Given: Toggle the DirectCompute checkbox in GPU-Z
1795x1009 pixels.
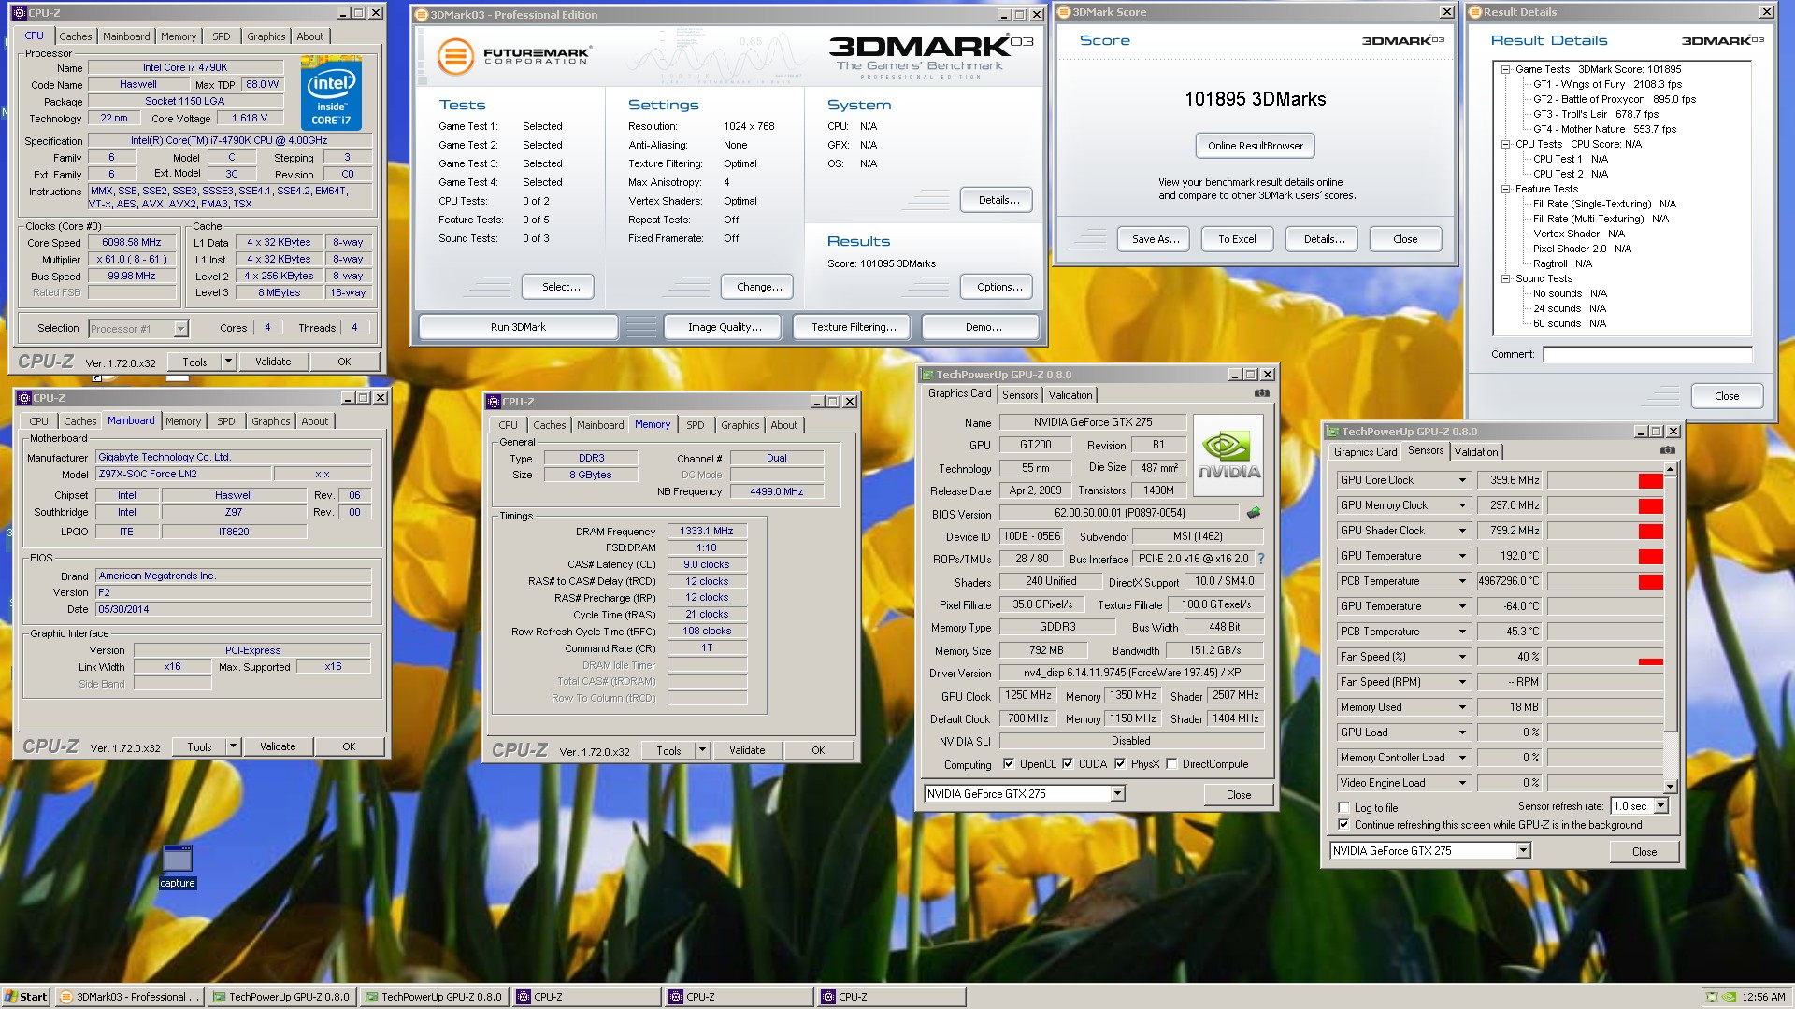Looking at the screenshot, I should 1171,764.
